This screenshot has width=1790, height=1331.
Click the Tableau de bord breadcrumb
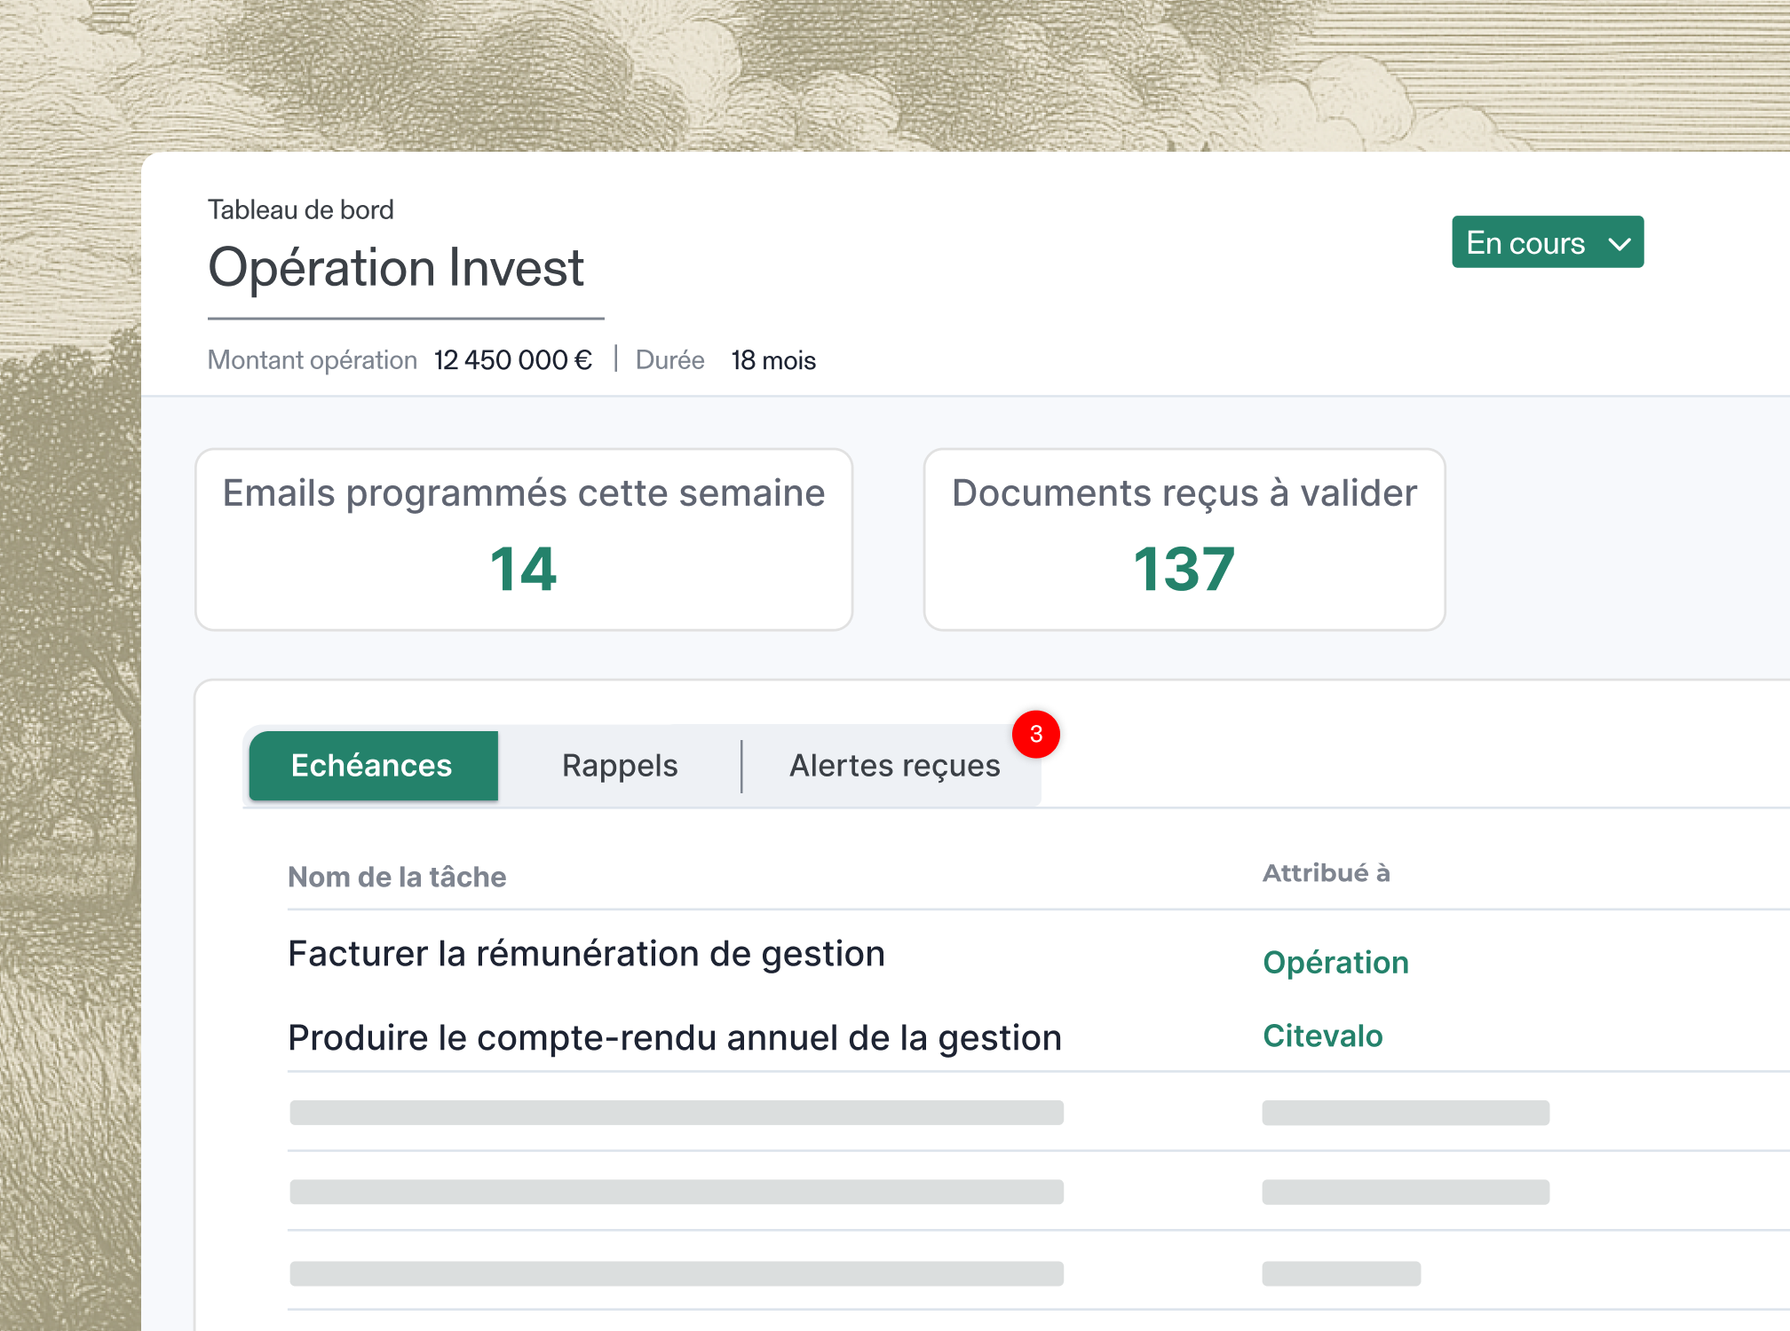[x=300, y=210]
